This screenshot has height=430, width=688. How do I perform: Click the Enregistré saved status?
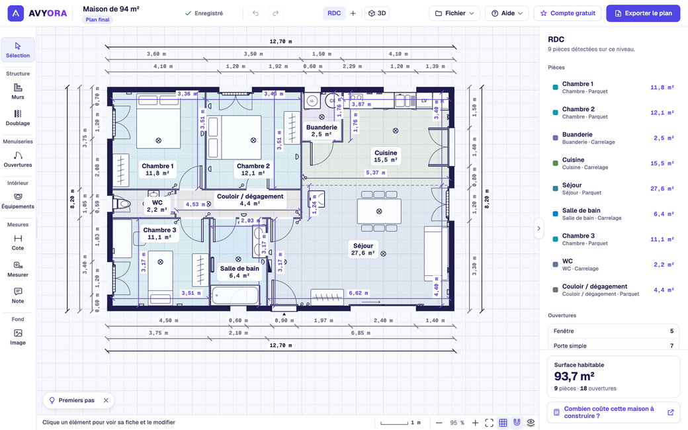tap(204, 13)
